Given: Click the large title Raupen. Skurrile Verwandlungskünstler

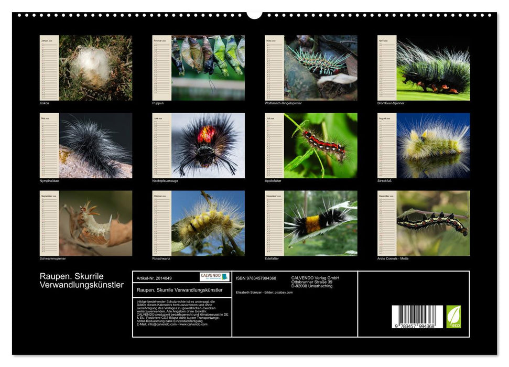Looking at the screenshot, I should click(82, 280).
